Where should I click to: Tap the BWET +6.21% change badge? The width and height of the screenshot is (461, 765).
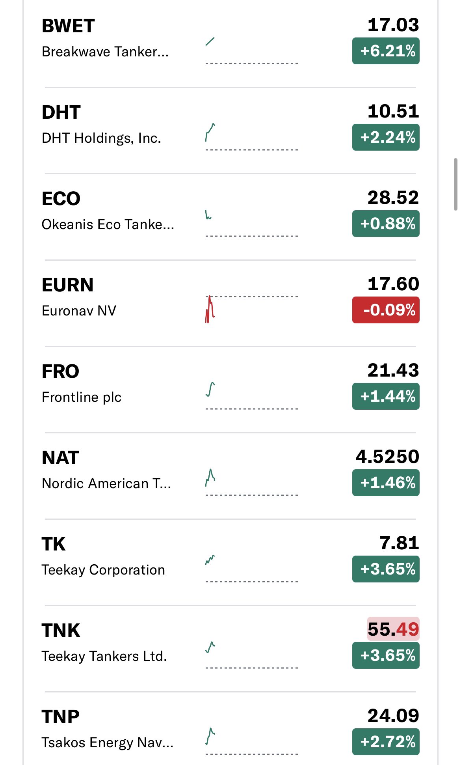coord(386,51)
